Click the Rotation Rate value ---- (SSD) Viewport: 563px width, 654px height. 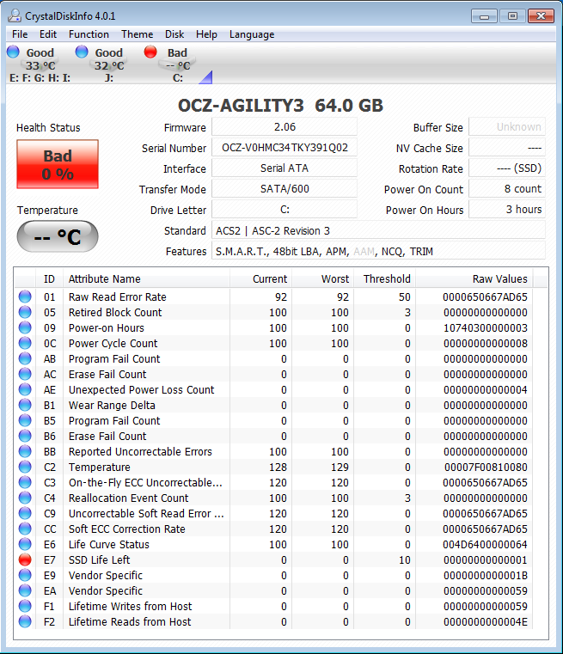(x=507, y=168)
